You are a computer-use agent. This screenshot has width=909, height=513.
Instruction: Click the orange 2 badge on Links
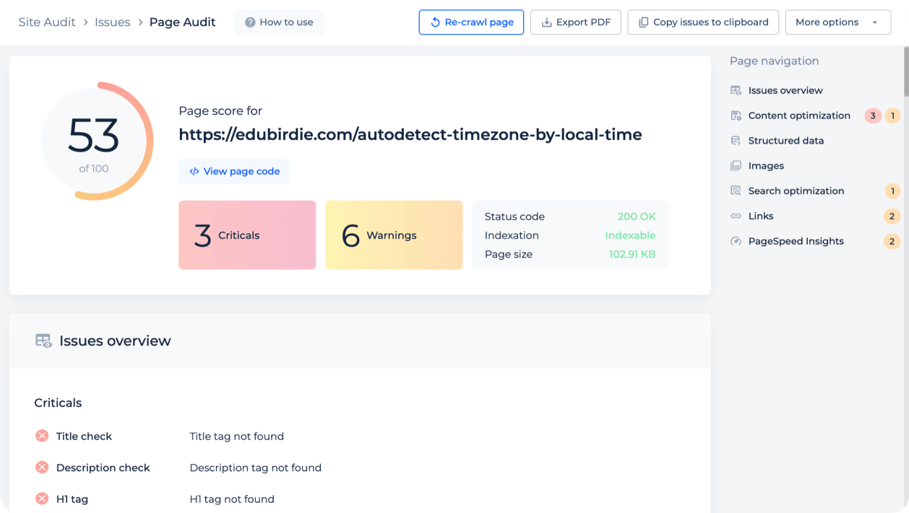pos(892,216)
